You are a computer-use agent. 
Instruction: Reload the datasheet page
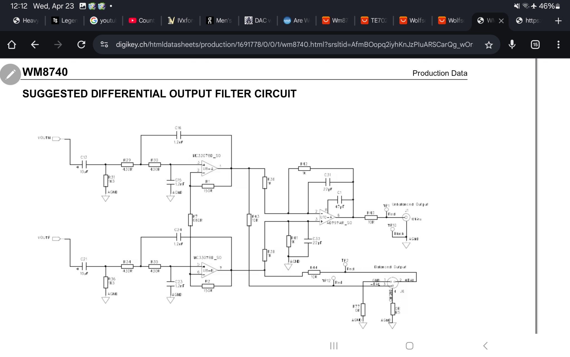click(81, 45)
